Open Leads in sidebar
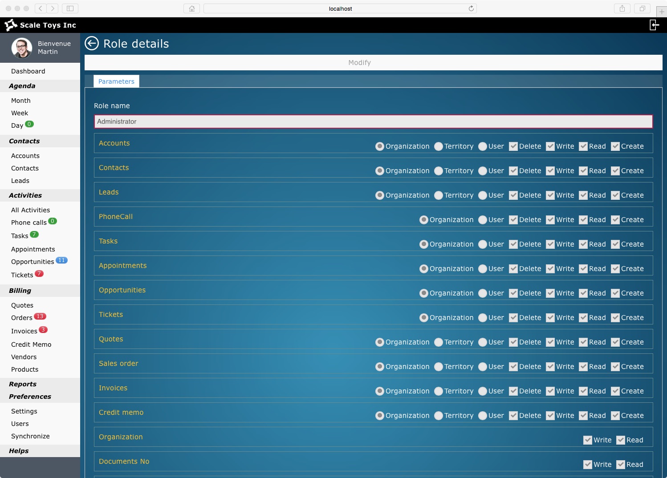 click(20, 181)
